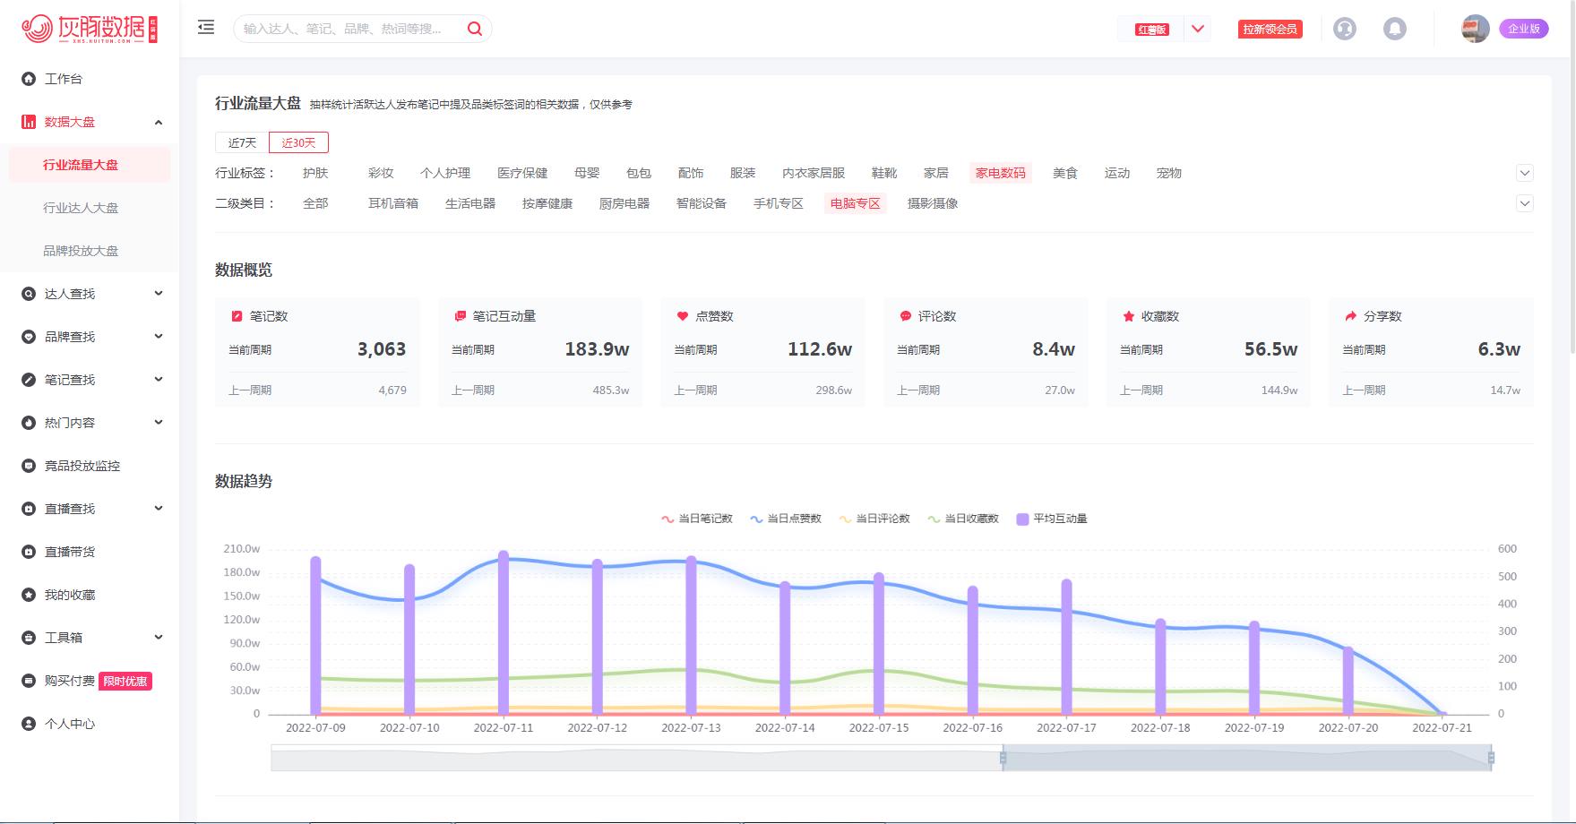Select the 全部 secondary category
This screenshot has width=1576, height=824.
[x=315, y=203]
